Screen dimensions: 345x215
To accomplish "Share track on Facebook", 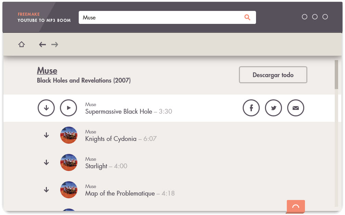I will [x=251, y=108].
